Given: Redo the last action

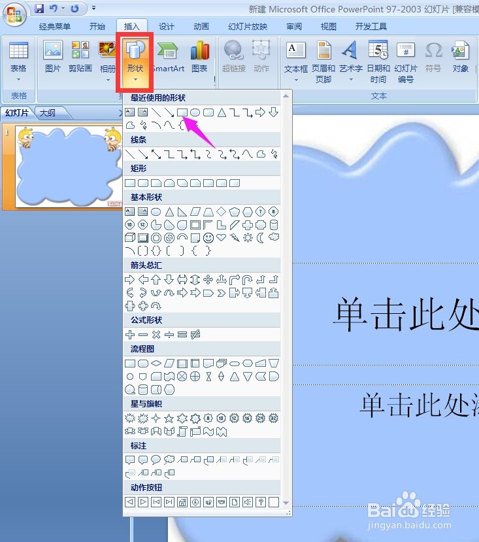Looking at the screenshot, I should click(74, 8).
